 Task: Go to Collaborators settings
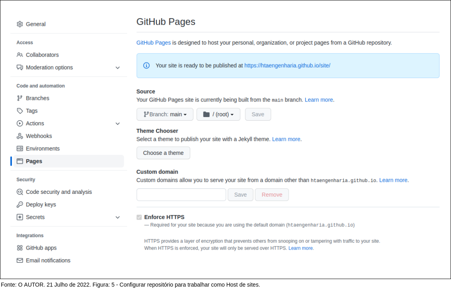(x=42, y=55)
